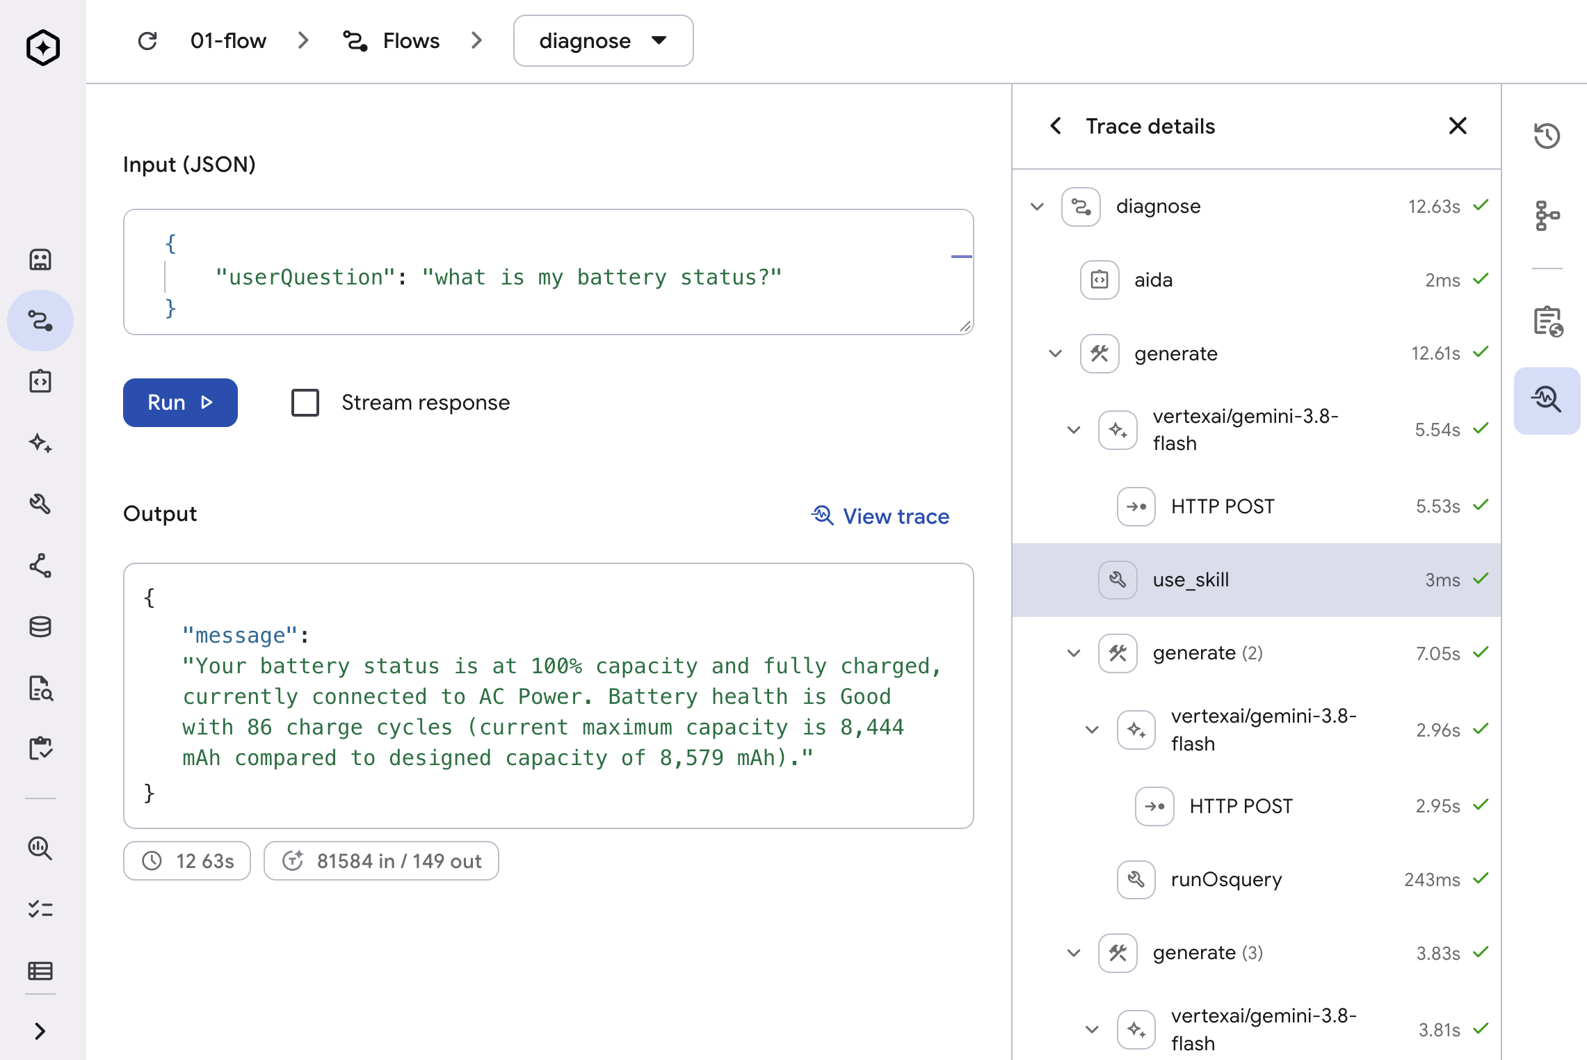Open the document search sidebar icon
The width and height of the screenshot is (1587, 1060).
40,688
